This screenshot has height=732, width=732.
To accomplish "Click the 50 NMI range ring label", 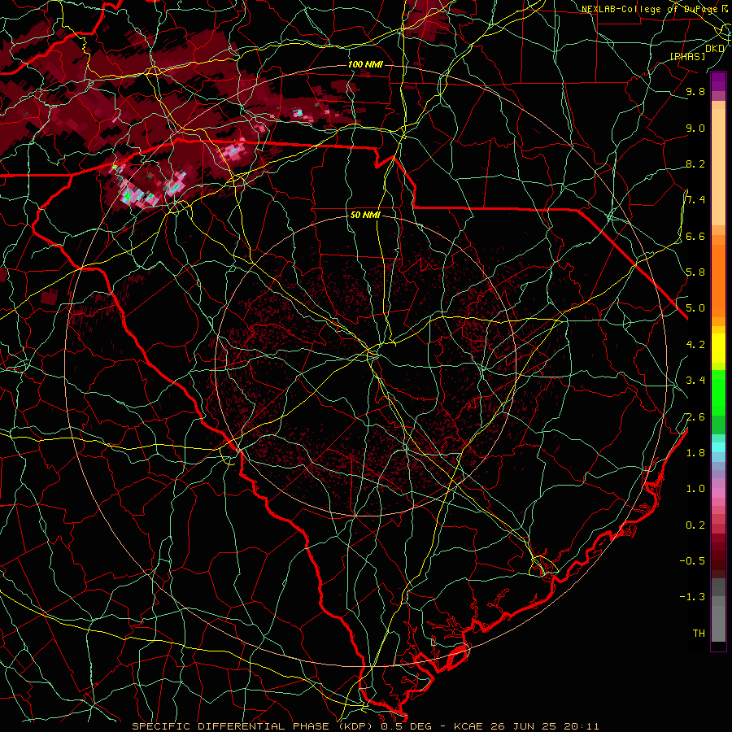I will 365,215.
